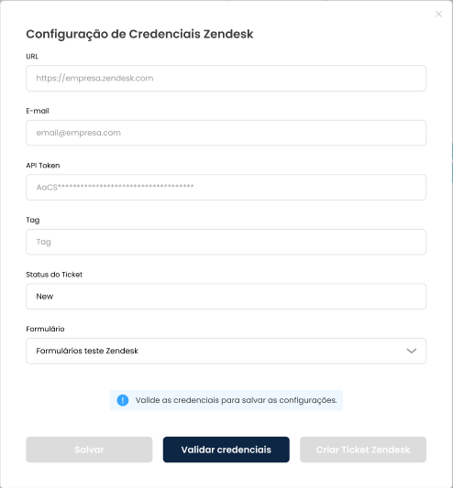Open the Formulários teste Zendesk selector
Screen dimensions: 453x488
point(226,351)
